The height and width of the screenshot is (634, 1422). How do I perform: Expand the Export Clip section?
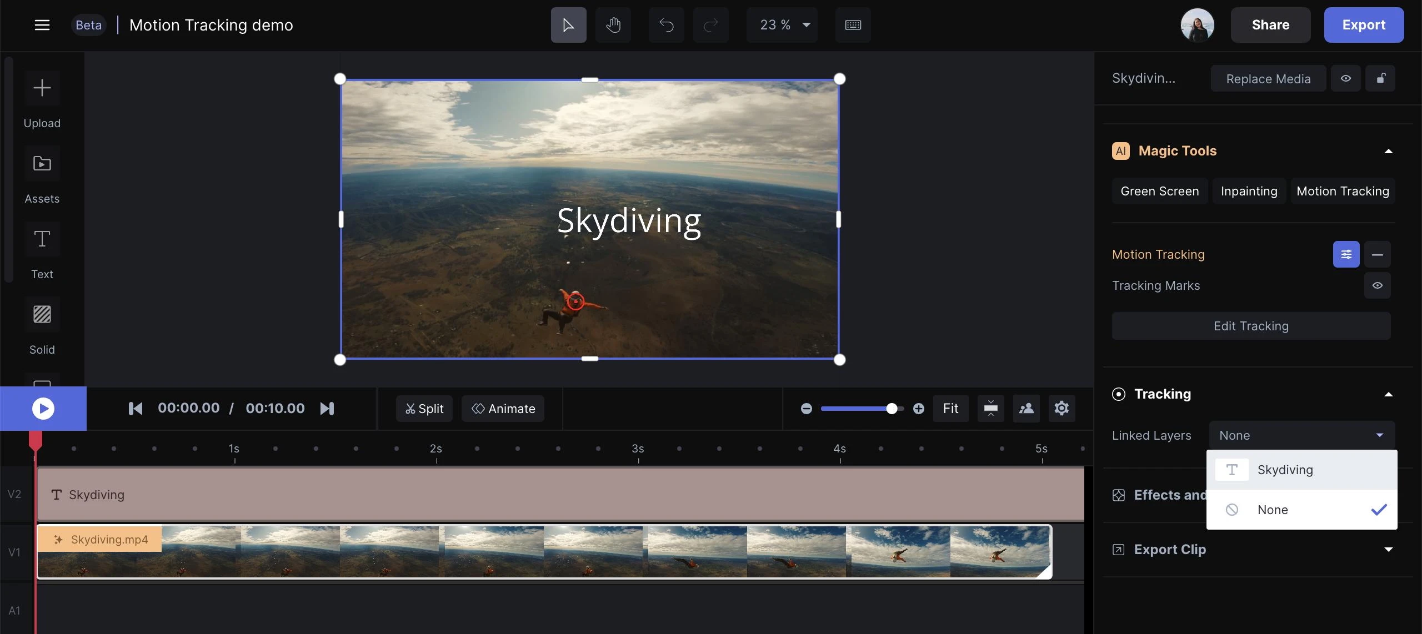coord(1388,550)
